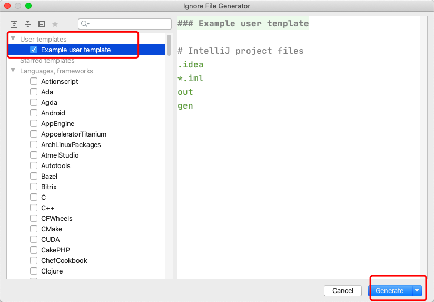The width and height of the screenshot is (434, 302).
Task: Tick the Bazel checkbox
Action: pos(34,176)
